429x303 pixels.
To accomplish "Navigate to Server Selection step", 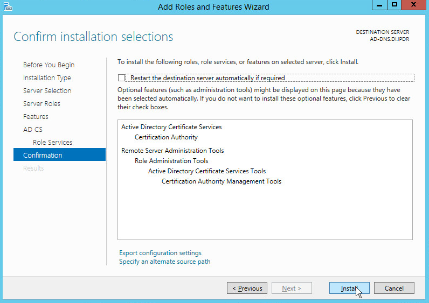I will (x=47, y=91).
